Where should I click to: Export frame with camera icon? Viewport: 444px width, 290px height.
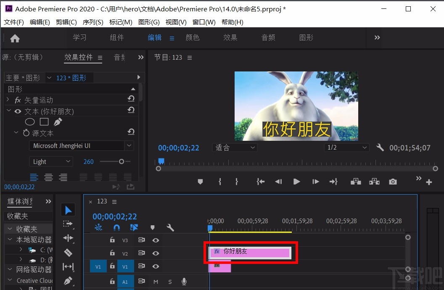click(x=393, y=182)
